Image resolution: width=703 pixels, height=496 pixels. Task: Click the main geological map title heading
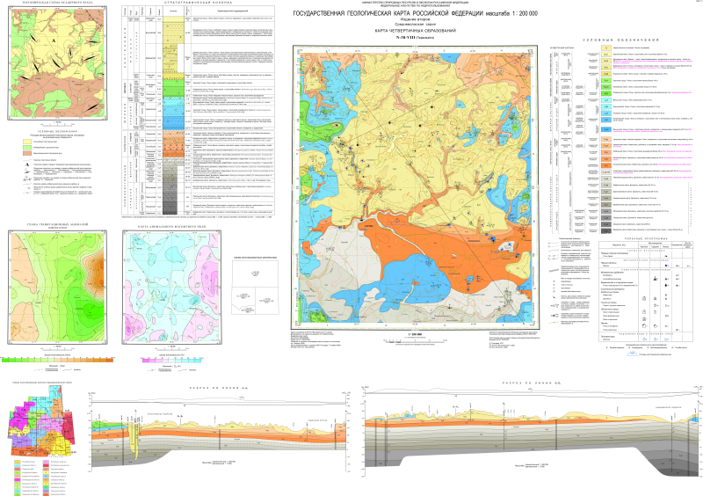pyautogui.click(x=414, y=14)
